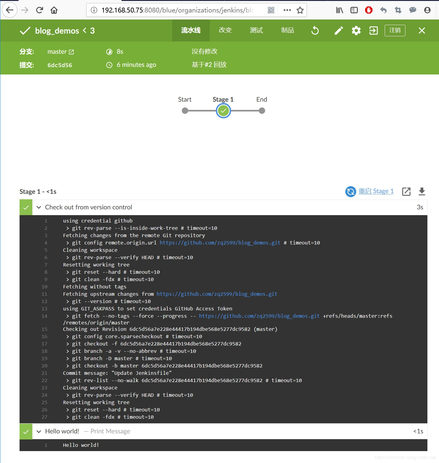Open the QR code icon in address bar
The image size is (439, 463).
point(271,10)
